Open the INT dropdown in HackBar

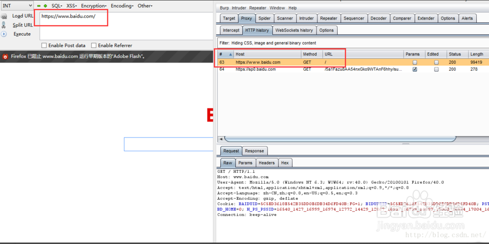pos(17,5)
